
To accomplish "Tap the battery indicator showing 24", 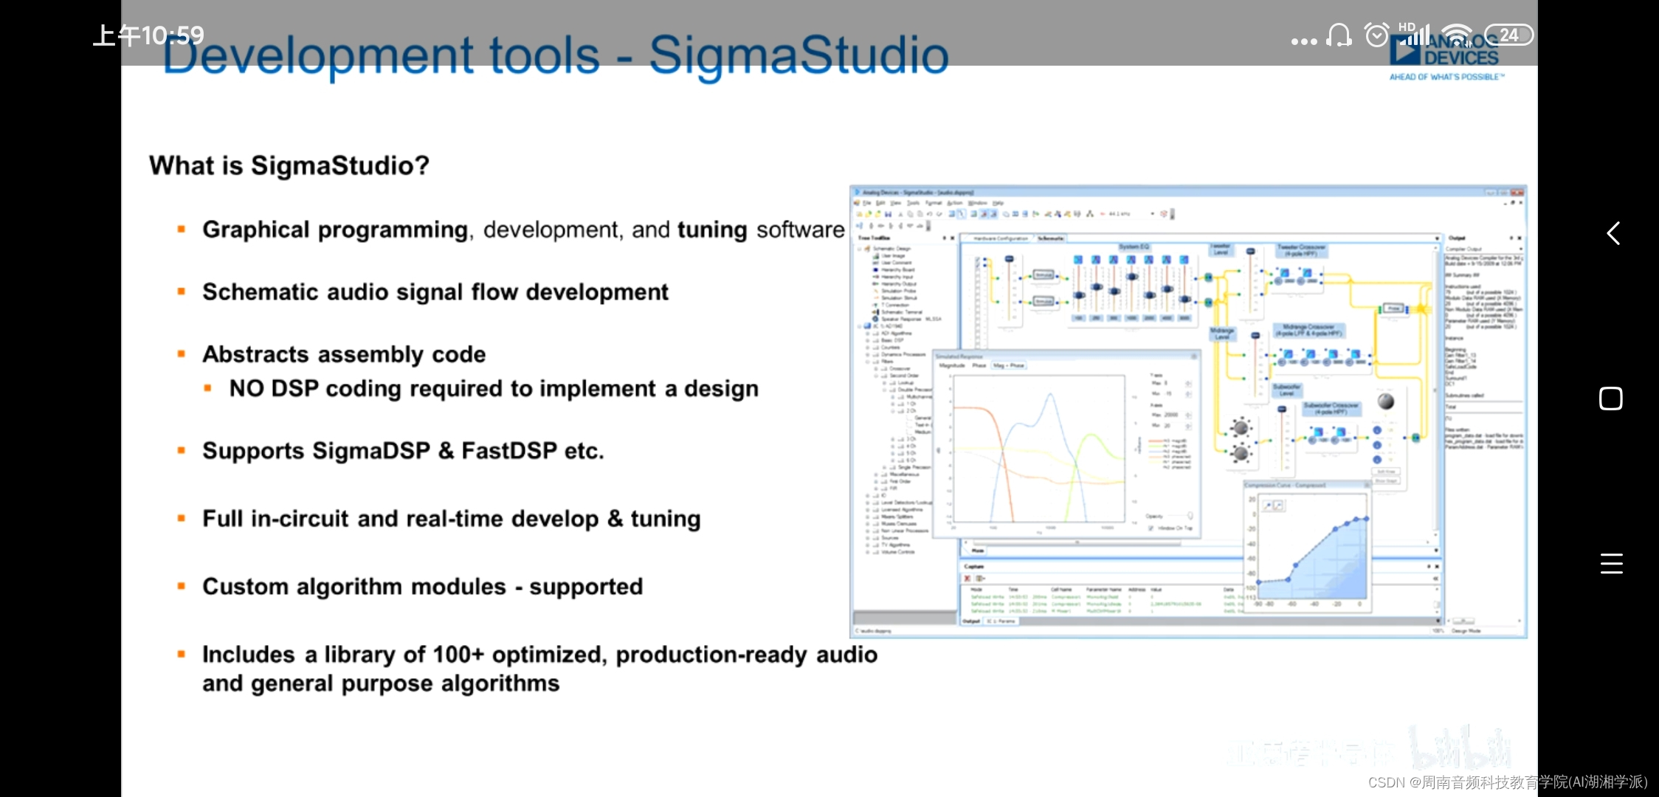I will 1509,35.
